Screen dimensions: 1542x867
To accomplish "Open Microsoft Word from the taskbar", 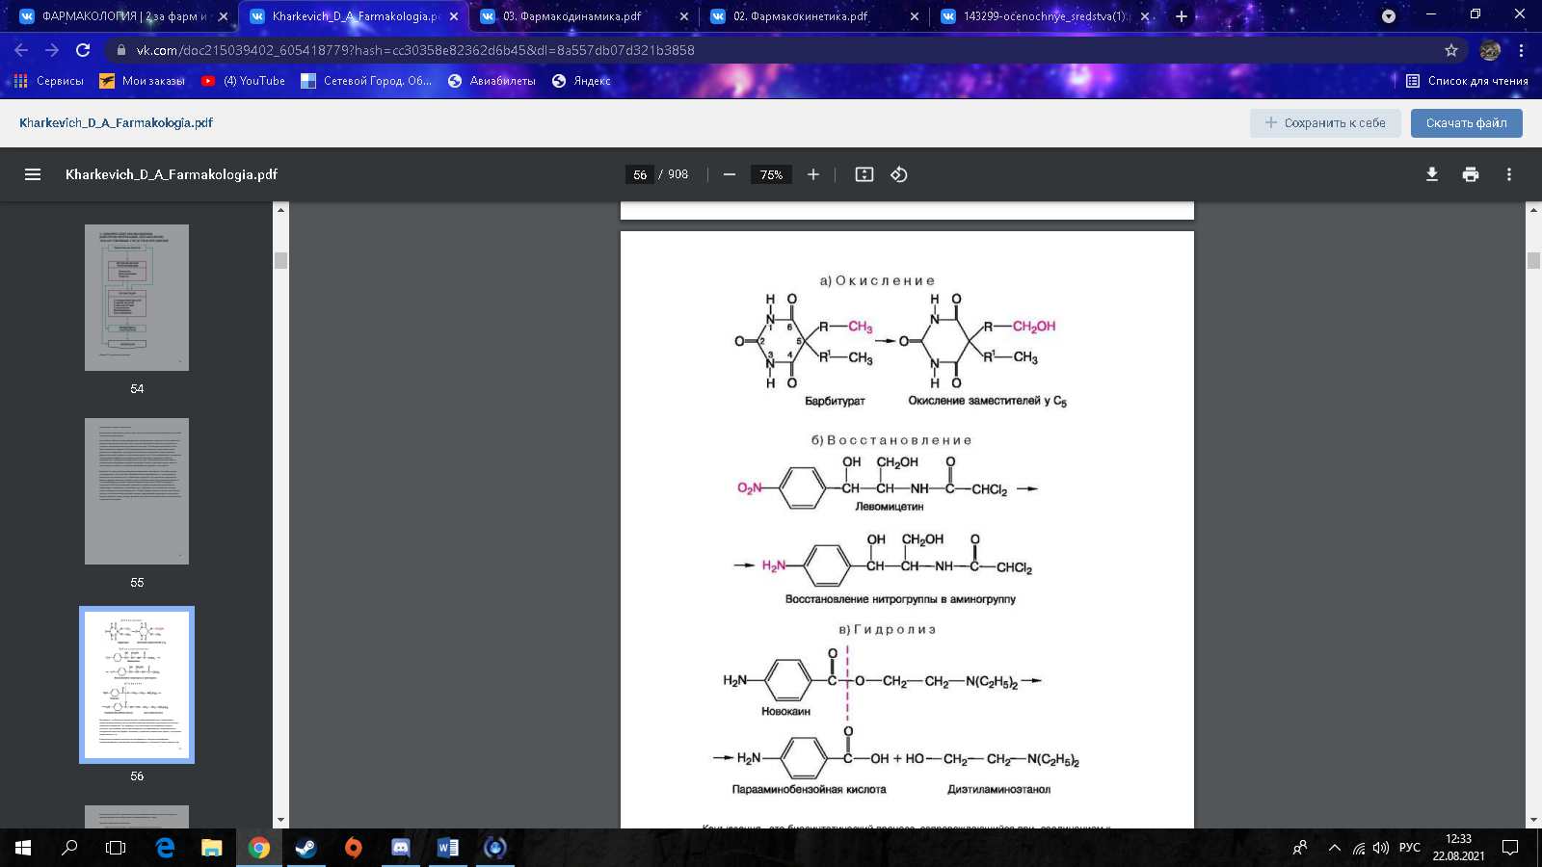I will click(447, 848).
